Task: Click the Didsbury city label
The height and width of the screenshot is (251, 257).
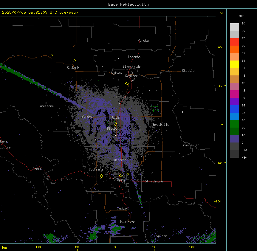Action: click(x=114, y=128)
